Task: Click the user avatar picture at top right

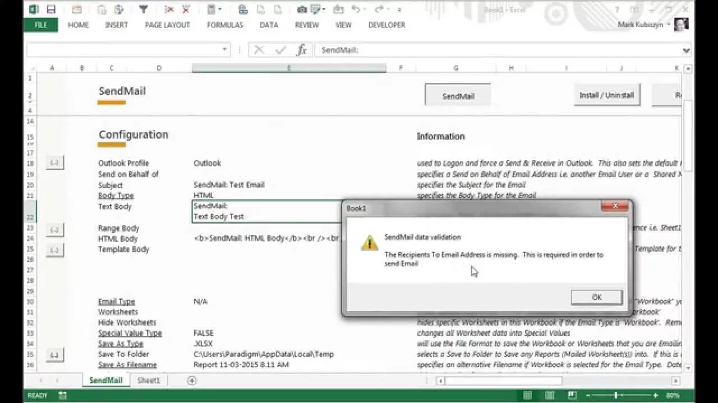Action: point(681,24)
